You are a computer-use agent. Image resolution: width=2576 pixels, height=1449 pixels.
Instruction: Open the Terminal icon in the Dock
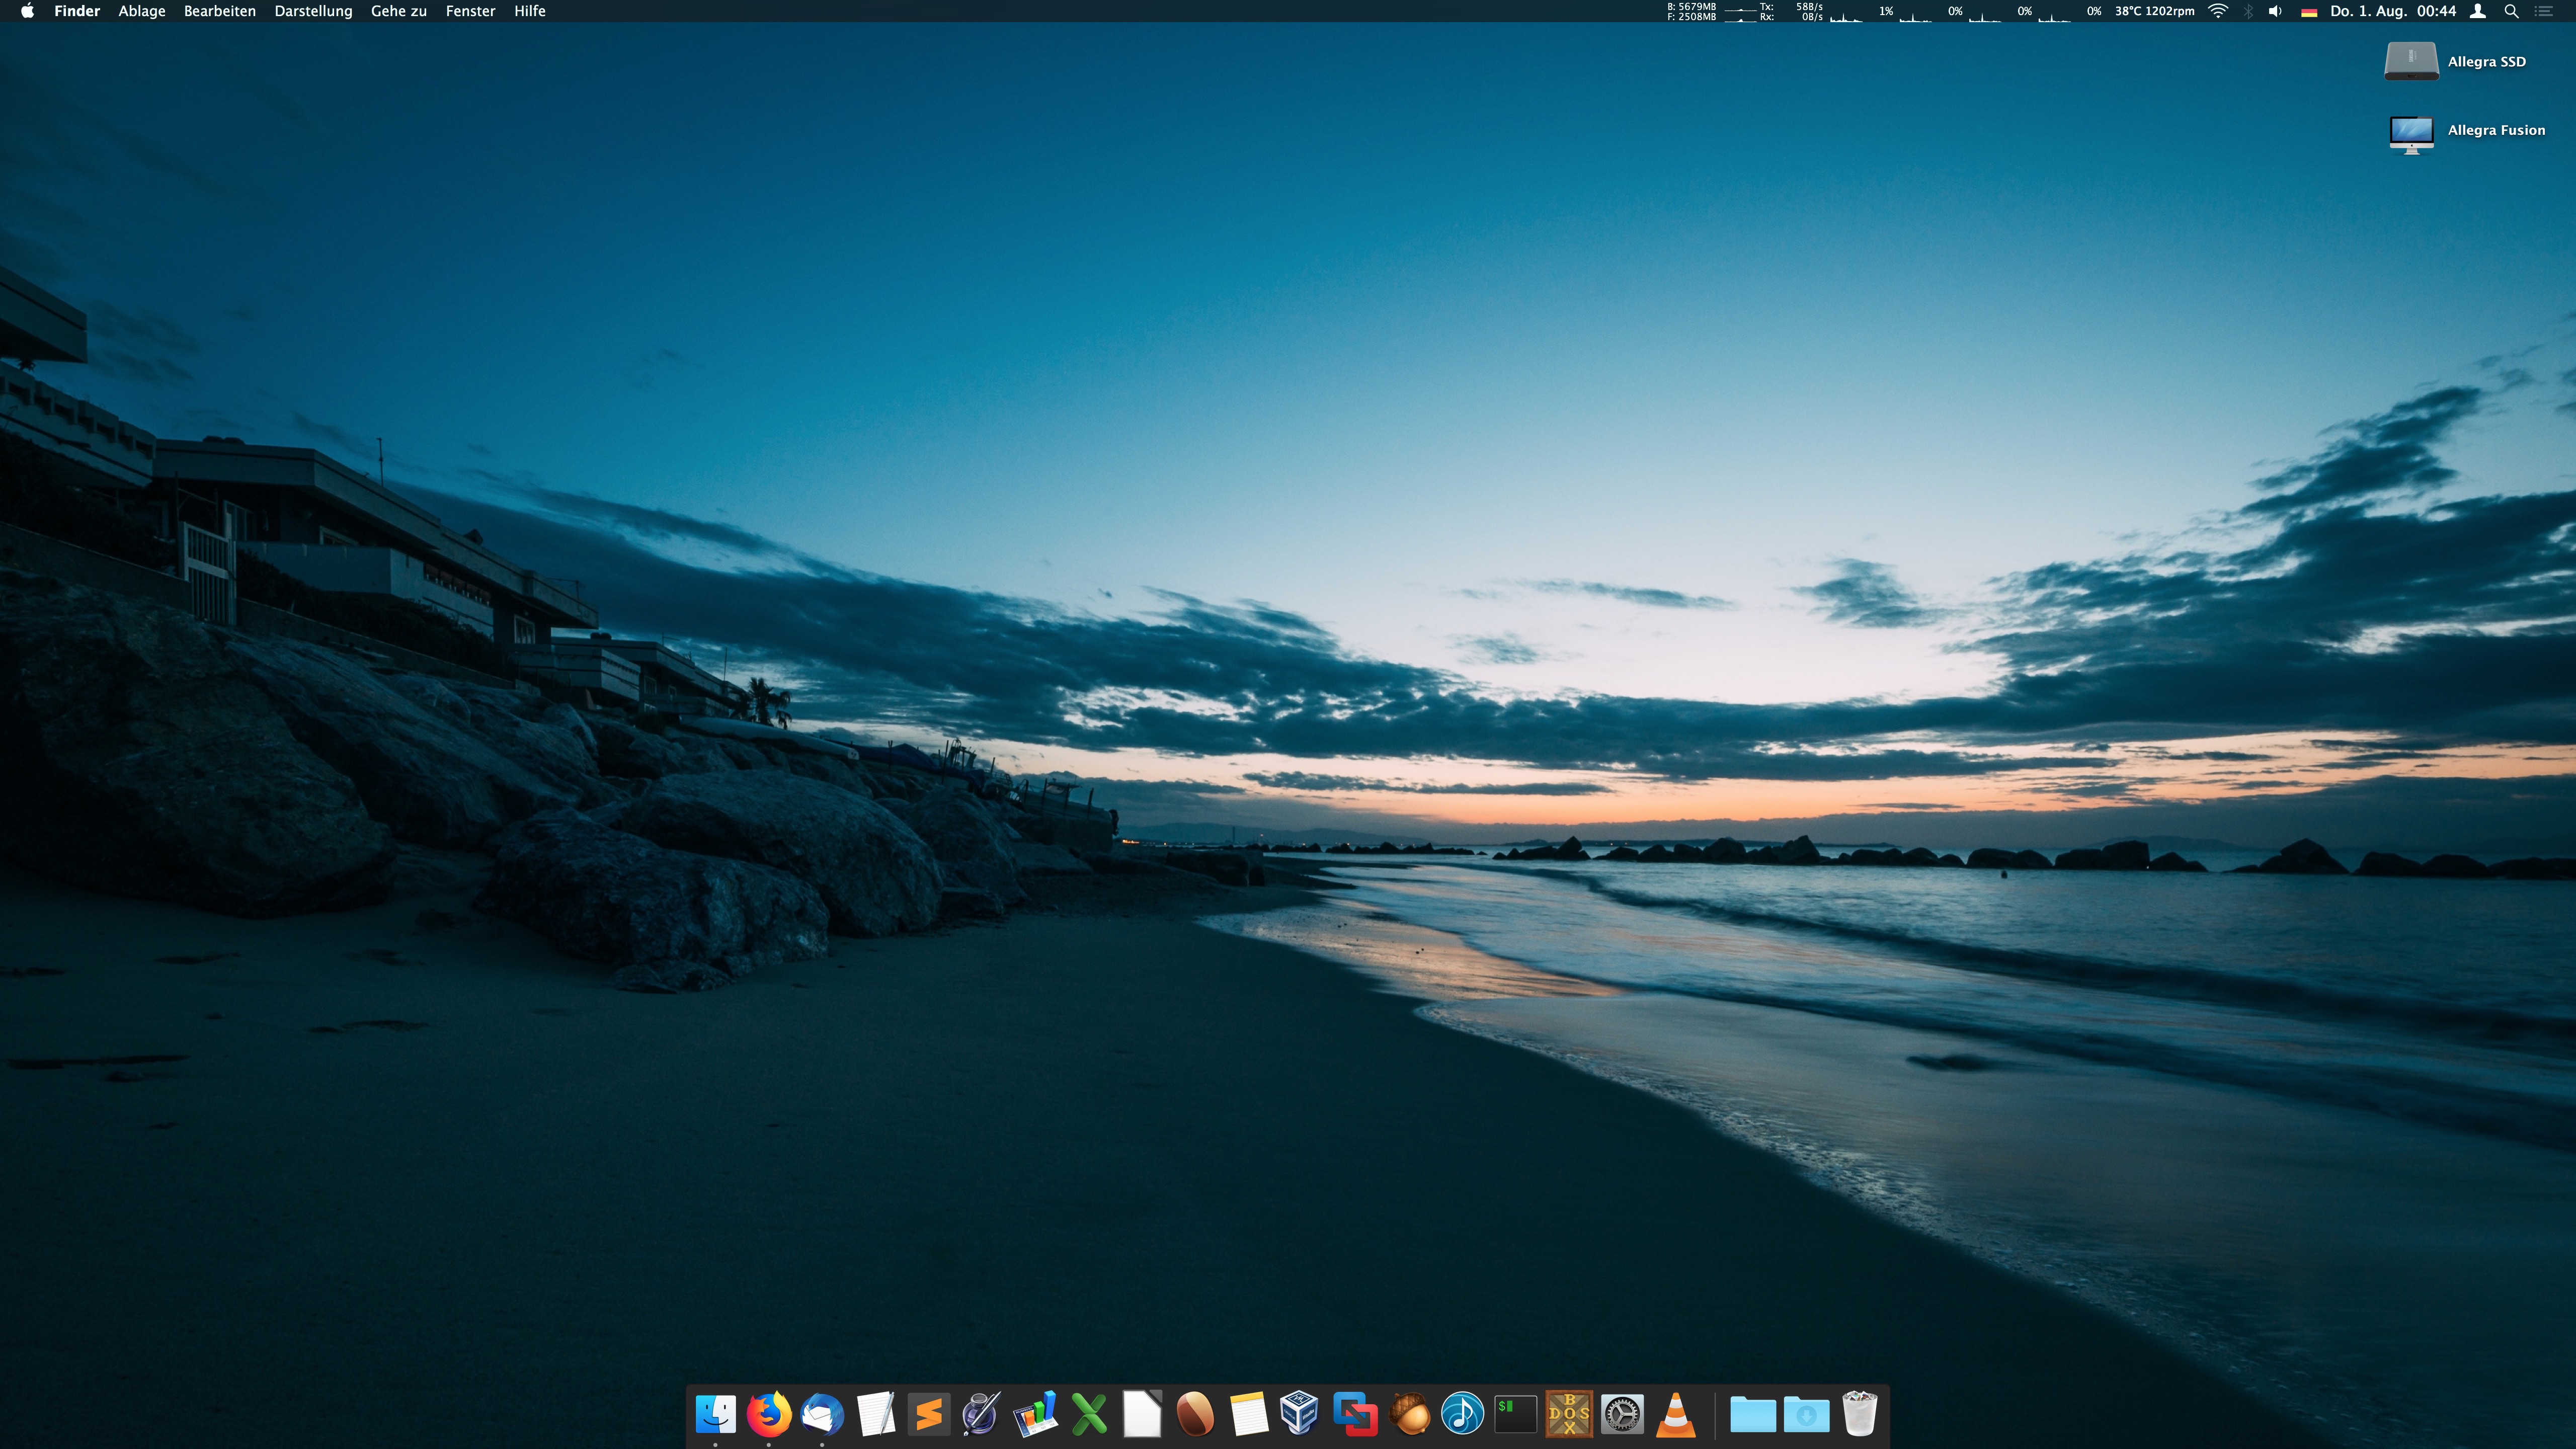click(1515, 1414)
